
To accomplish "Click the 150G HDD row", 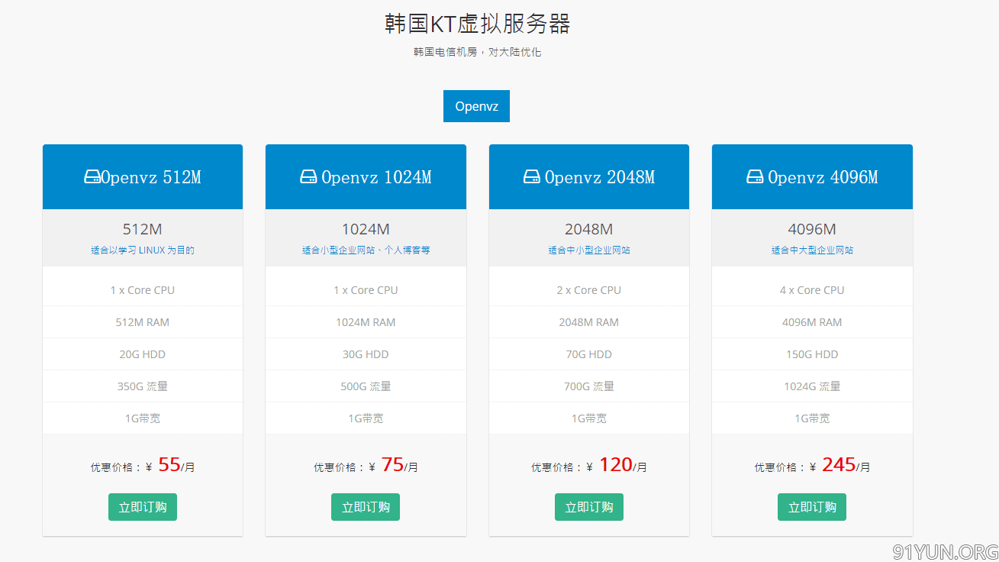I will click(x=812, y=354).
